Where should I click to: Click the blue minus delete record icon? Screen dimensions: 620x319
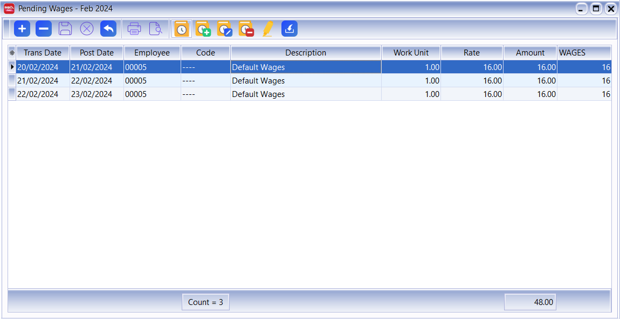pyautogui.click(x=44, y=29)
